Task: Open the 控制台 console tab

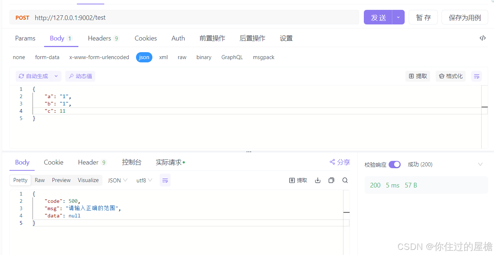Action: click(132, 162)
